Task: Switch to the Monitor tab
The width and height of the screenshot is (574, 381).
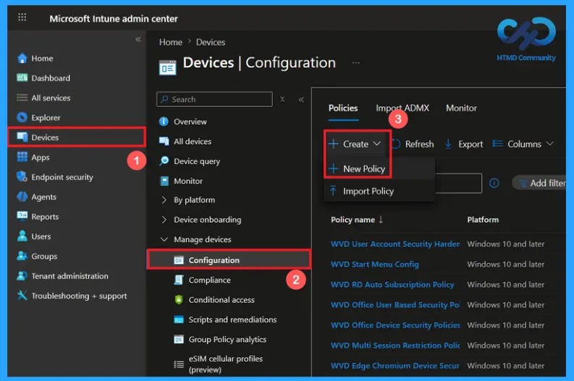Action: [x=461, y=108]
